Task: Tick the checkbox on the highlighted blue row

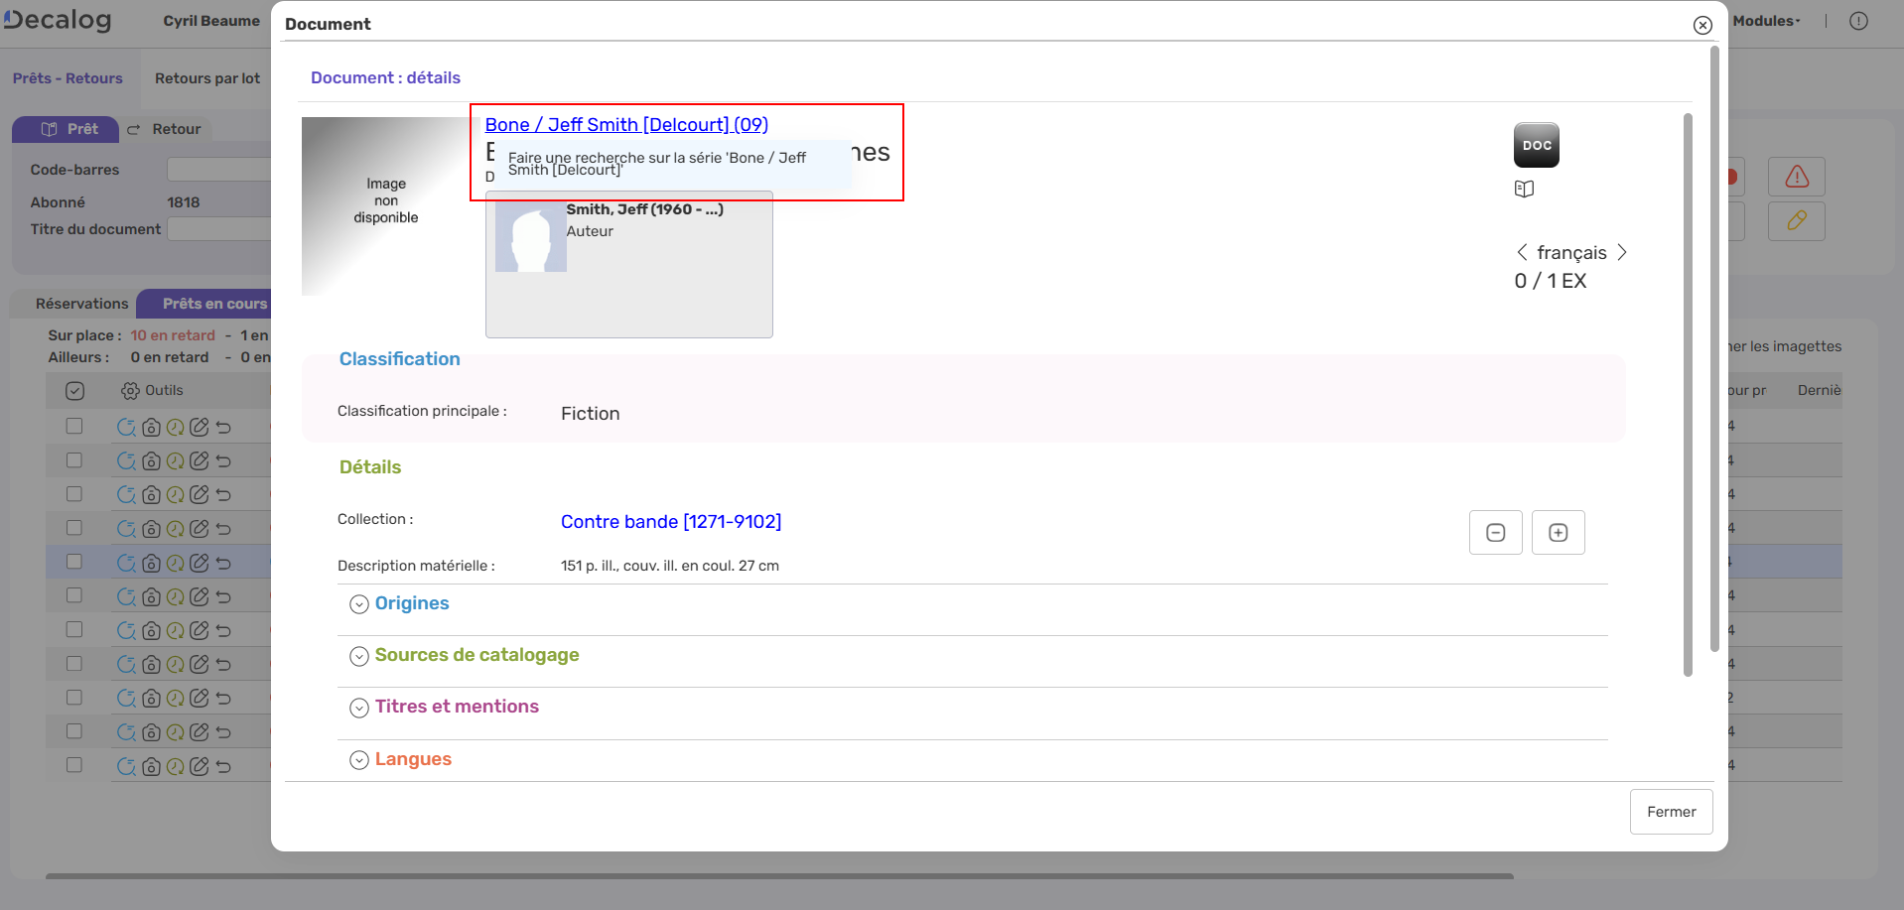Action: pos(74,562)
